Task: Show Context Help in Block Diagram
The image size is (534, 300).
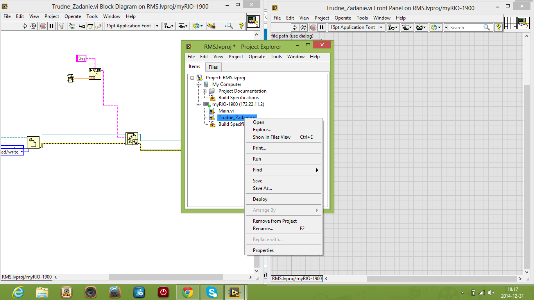Action: (241, 26)
